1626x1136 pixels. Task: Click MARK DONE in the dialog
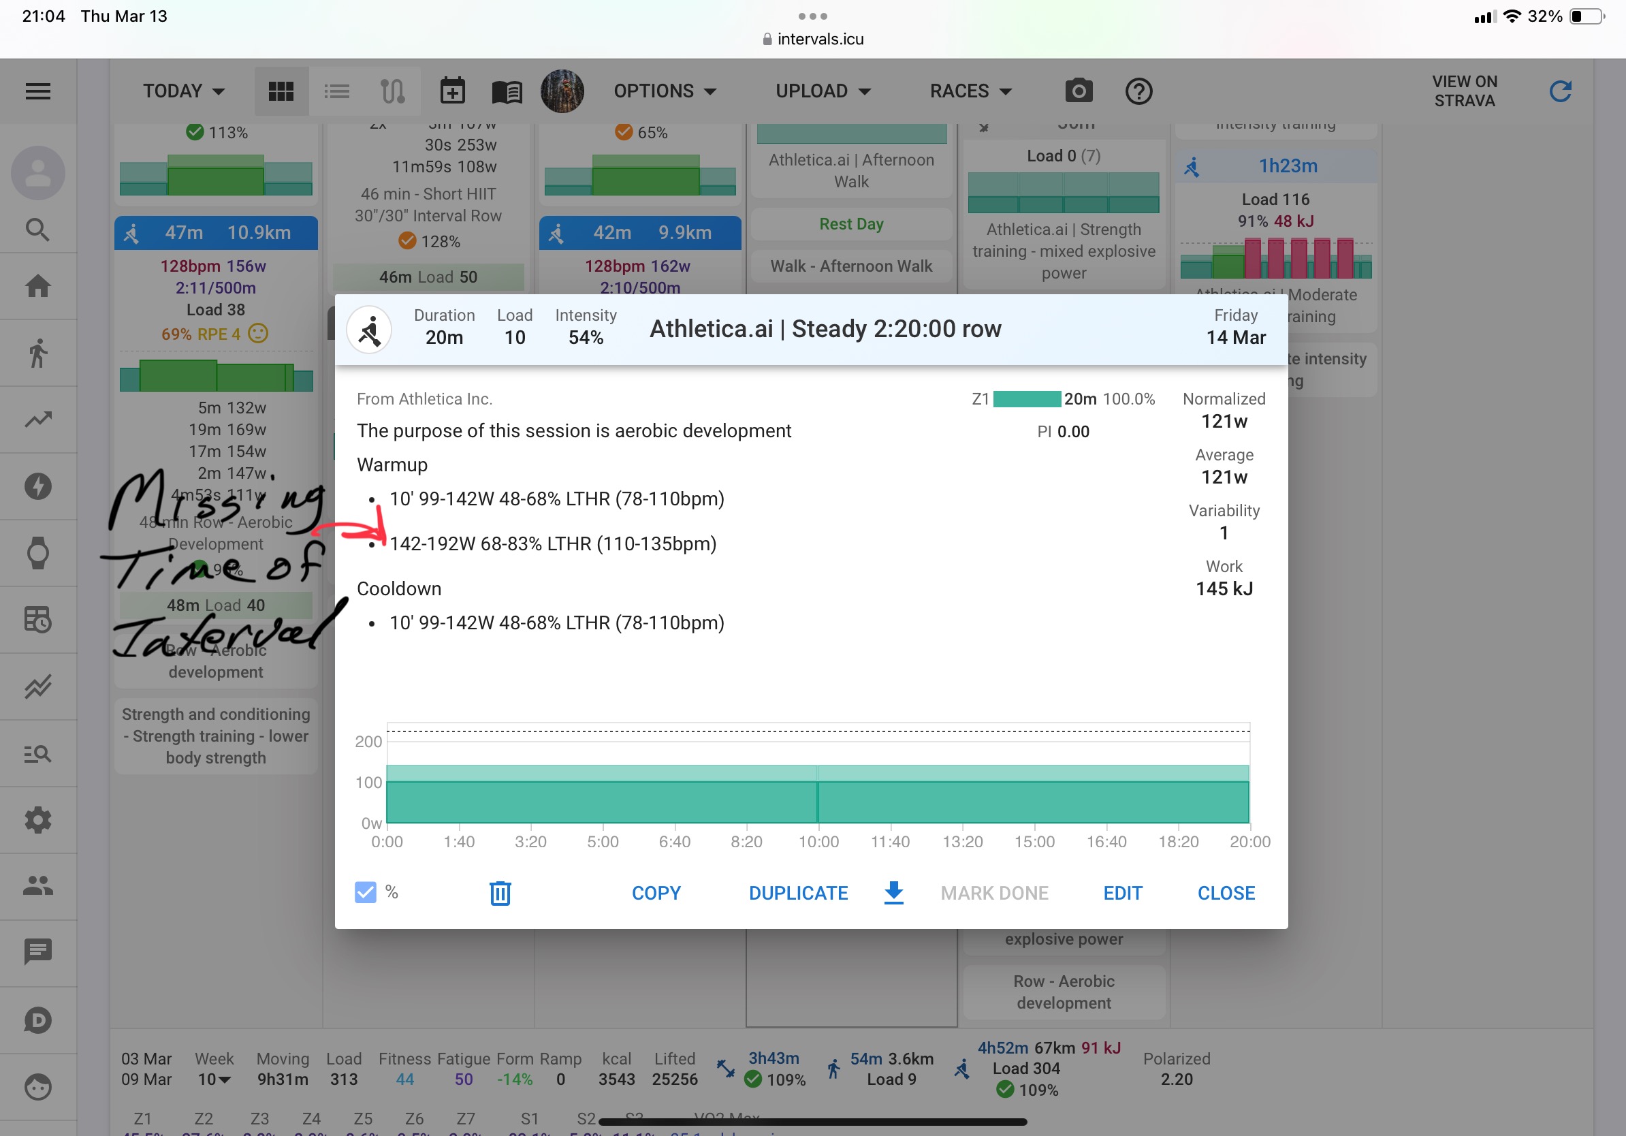[994, 893]
